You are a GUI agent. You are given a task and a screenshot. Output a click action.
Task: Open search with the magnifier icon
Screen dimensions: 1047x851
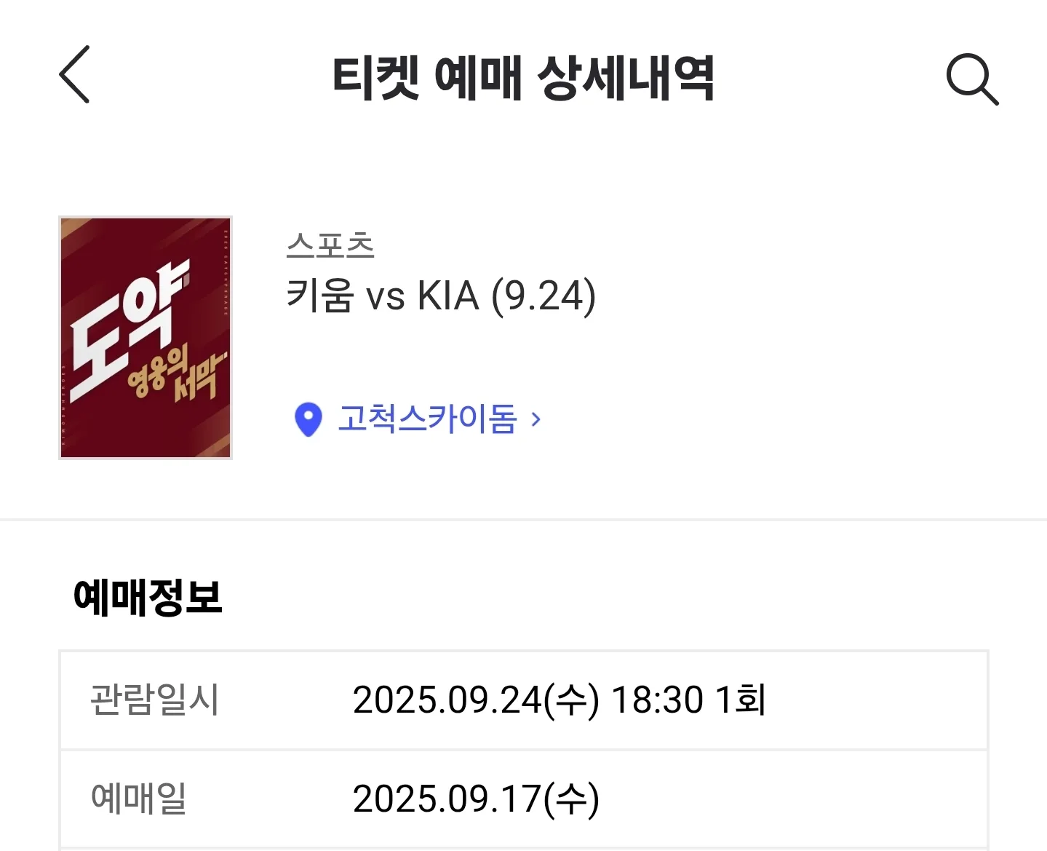point(972,79)
